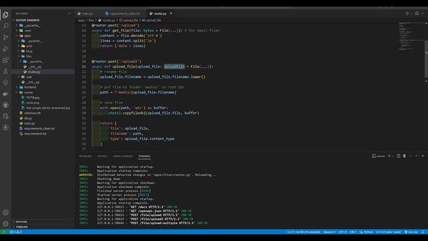Viewport: 428px width, 241px height.
Task: Click the Split Terminal icon
Action: pos(399,156)
